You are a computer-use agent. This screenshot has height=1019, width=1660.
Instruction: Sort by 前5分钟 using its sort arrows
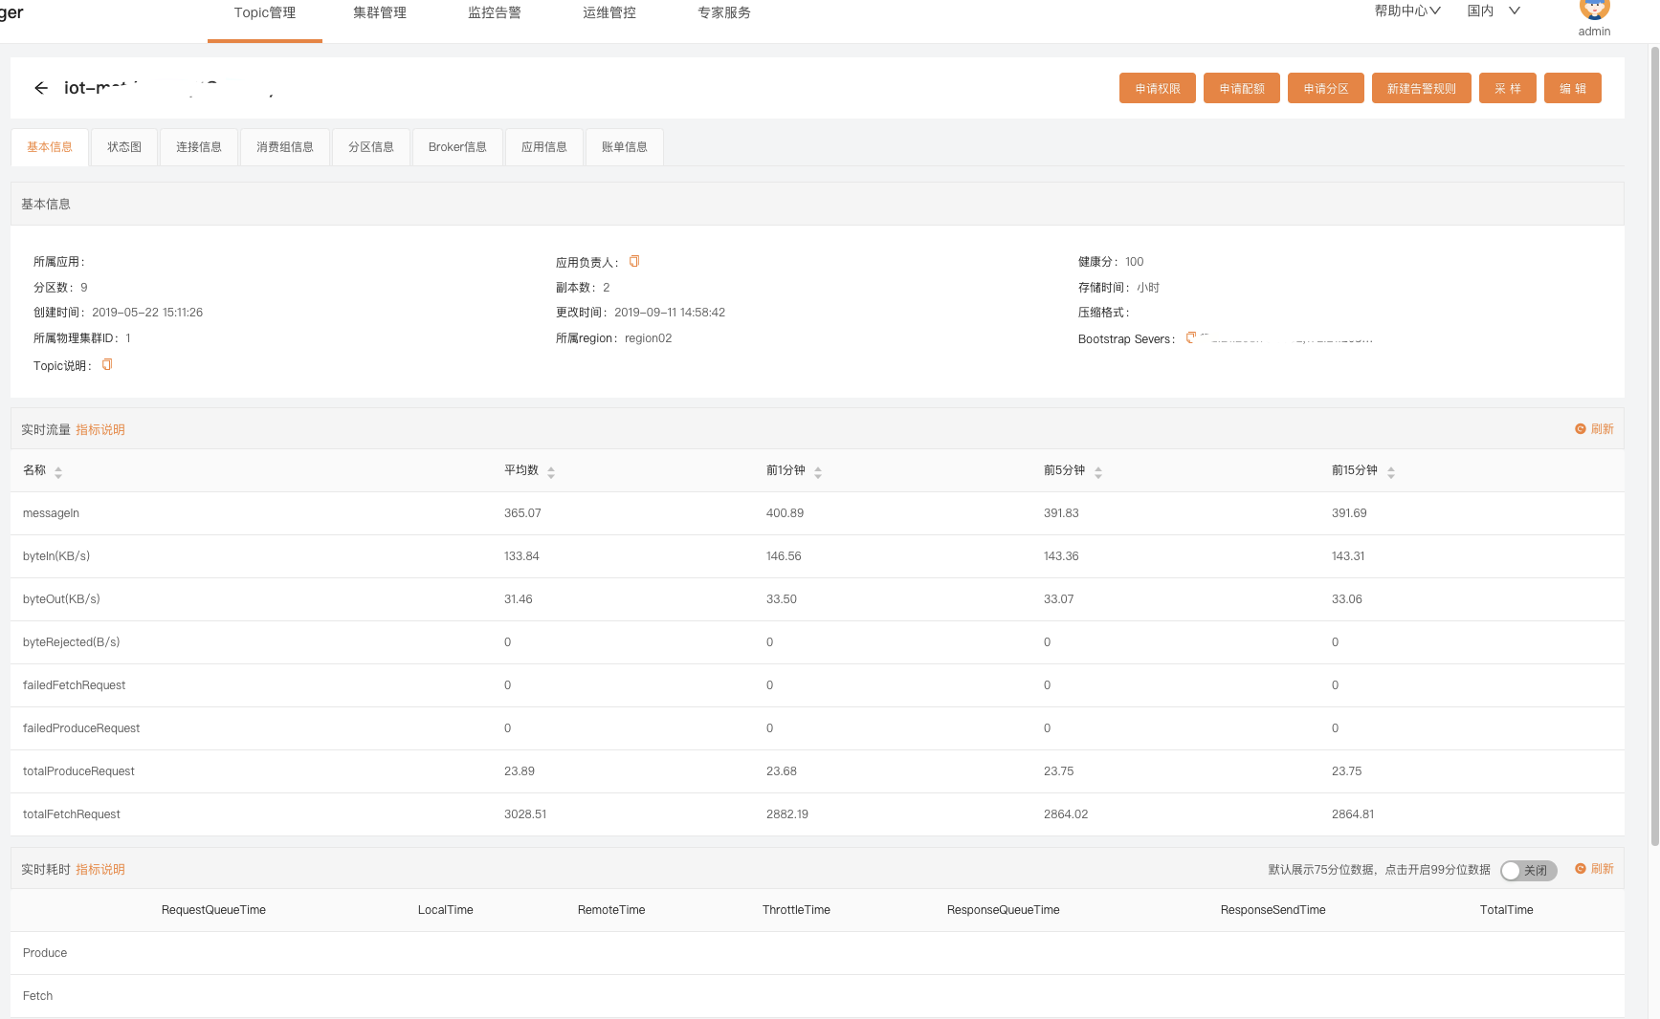tap(1098, 471)
